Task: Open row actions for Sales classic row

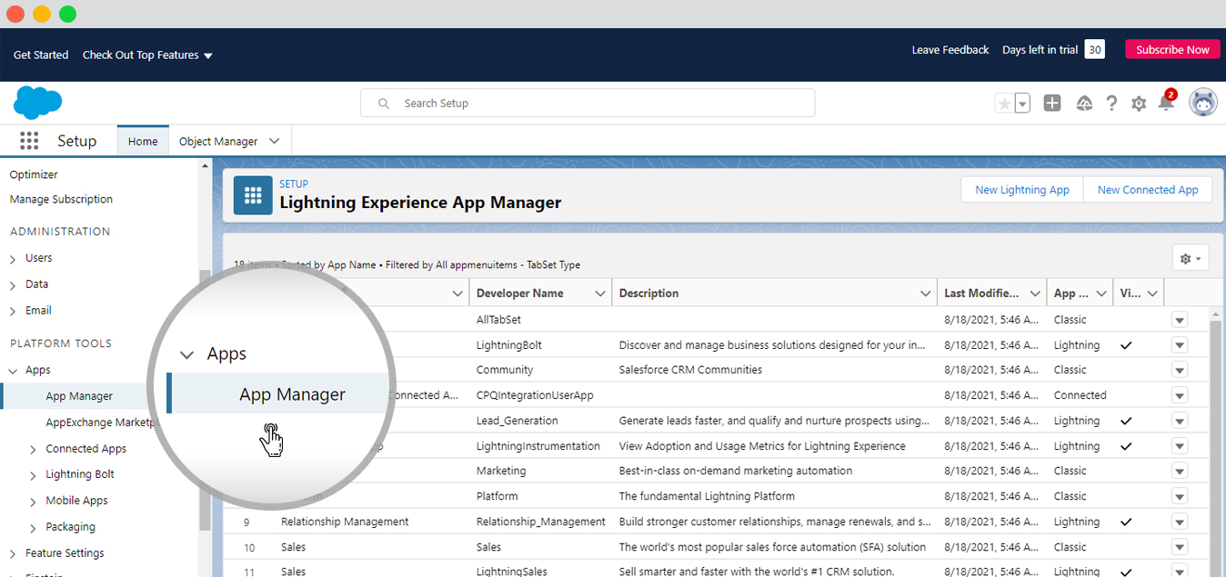Action: 1180,547
